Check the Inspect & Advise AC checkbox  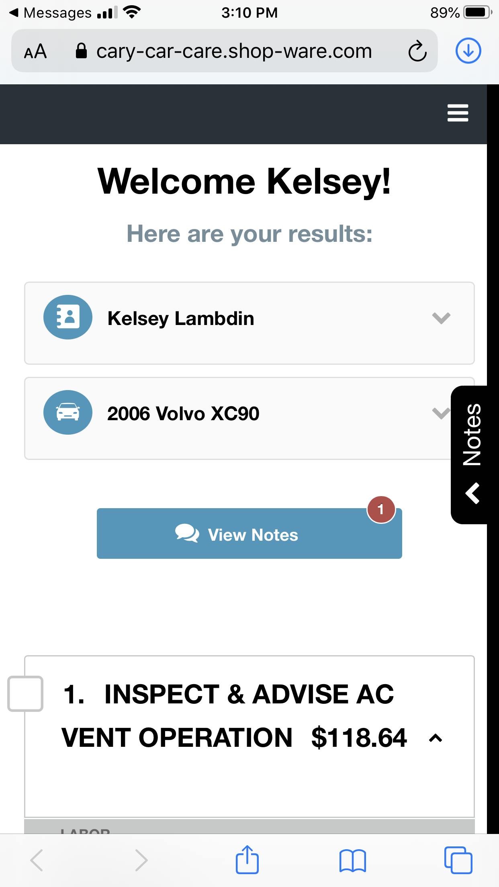[x=25, y=694]
